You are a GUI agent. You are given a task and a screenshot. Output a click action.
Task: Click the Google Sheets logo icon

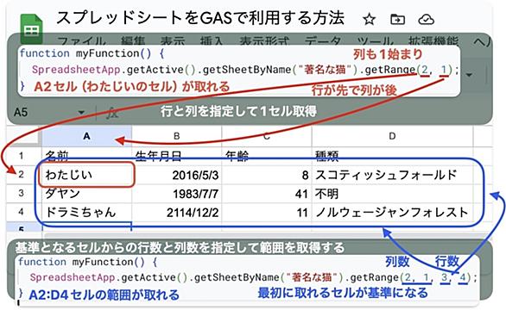point(31,29)
